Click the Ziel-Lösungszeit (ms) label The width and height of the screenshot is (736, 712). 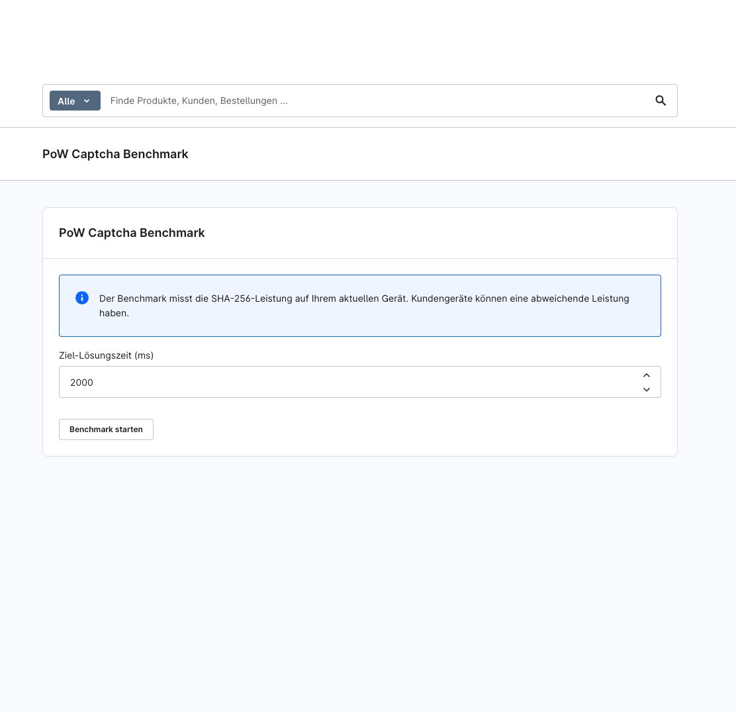(106, 355)
